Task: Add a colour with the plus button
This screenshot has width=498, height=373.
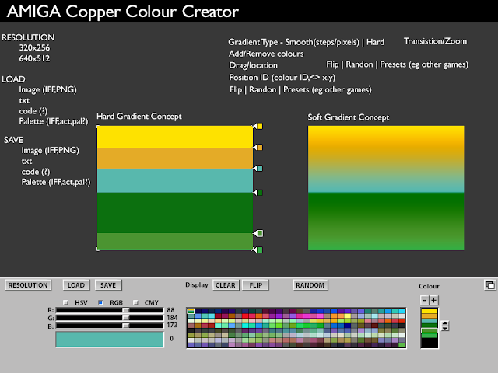Action: click(434, 300)
